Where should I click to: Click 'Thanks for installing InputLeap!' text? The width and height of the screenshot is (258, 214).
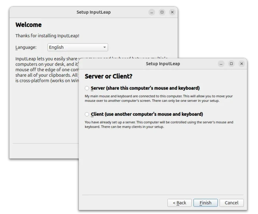point(48,36)
